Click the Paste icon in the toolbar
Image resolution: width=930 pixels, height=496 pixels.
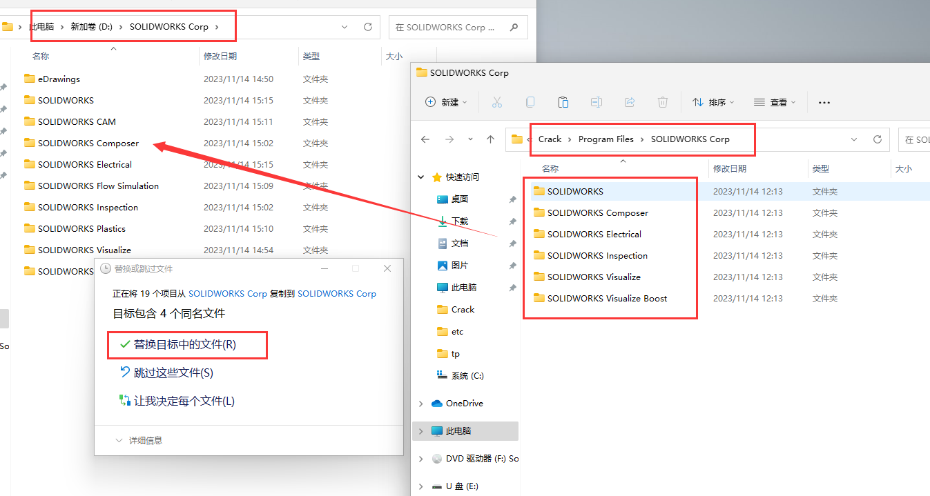tap(563, 101)
